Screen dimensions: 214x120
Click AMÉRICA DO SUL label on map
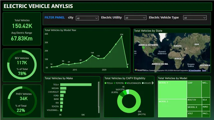pyautogui.click(x=160, y=64)
